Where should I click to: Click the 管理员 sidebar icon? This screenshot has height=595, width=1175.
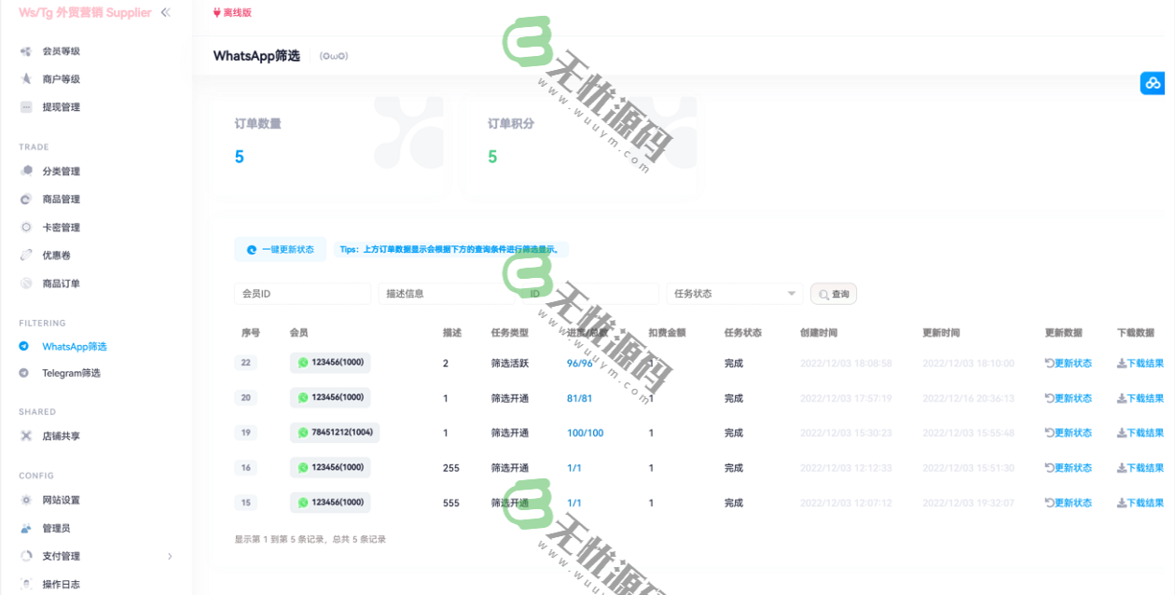click(28, 527)
